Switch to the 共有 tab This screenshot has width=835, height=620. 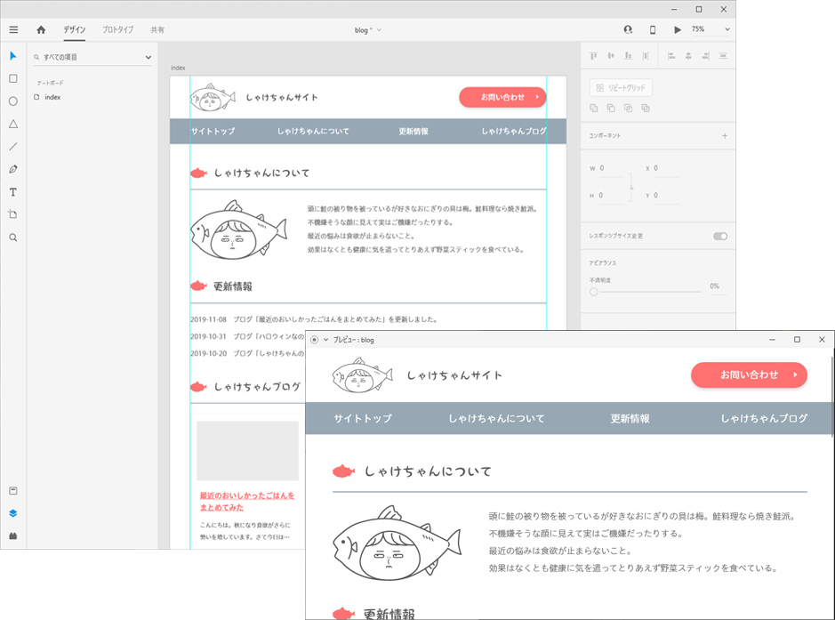[157, 29]
